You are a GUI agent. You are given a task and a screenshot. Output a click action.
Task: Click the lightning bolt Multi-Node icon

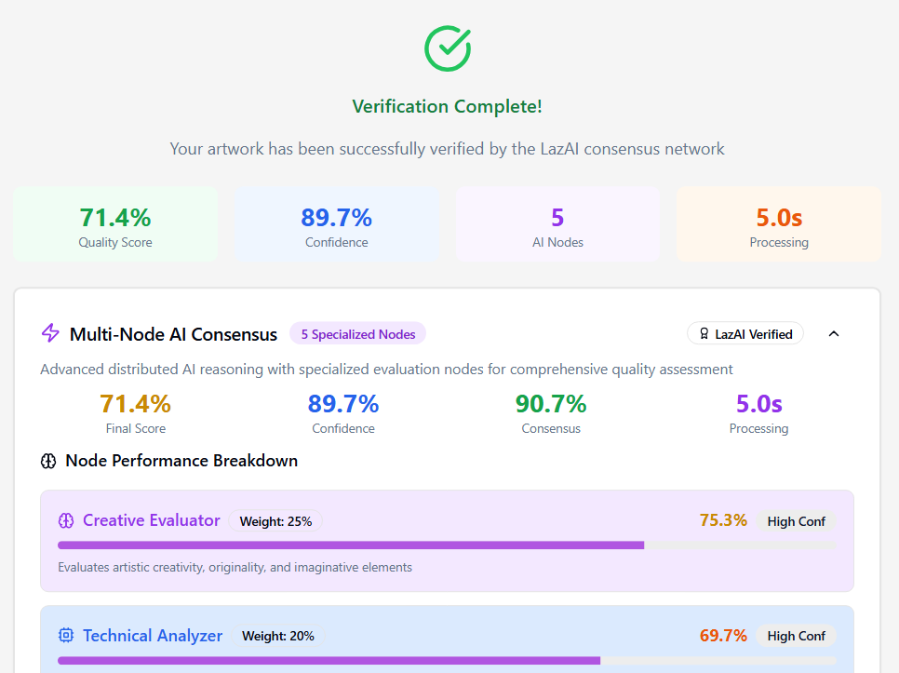[50, 333]
